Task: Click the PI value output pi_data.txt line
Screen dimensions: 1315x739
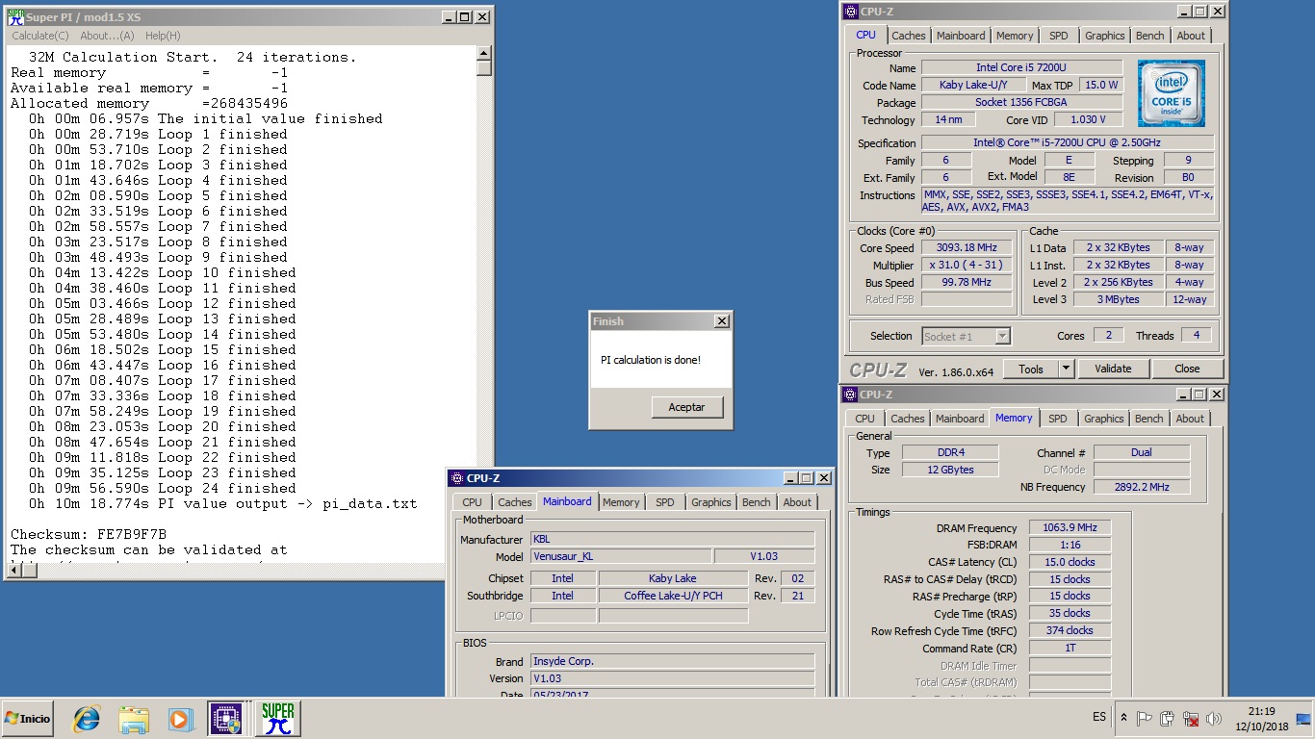Action: 222,503
